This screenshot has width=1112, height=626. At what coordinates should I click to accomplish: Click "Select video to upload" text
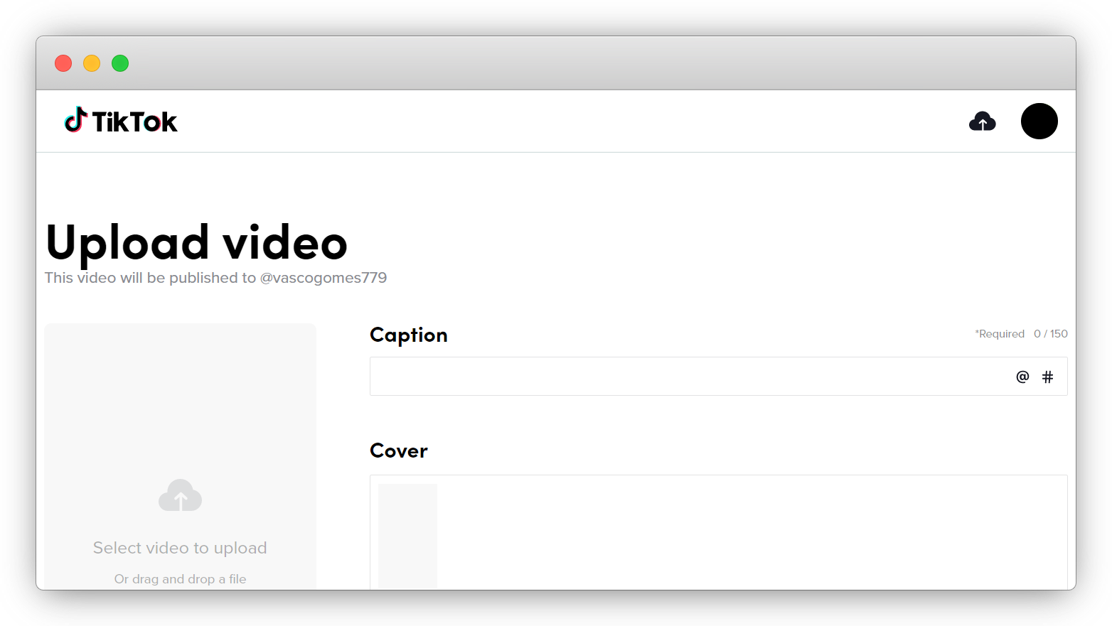click(x=180, y=548)
